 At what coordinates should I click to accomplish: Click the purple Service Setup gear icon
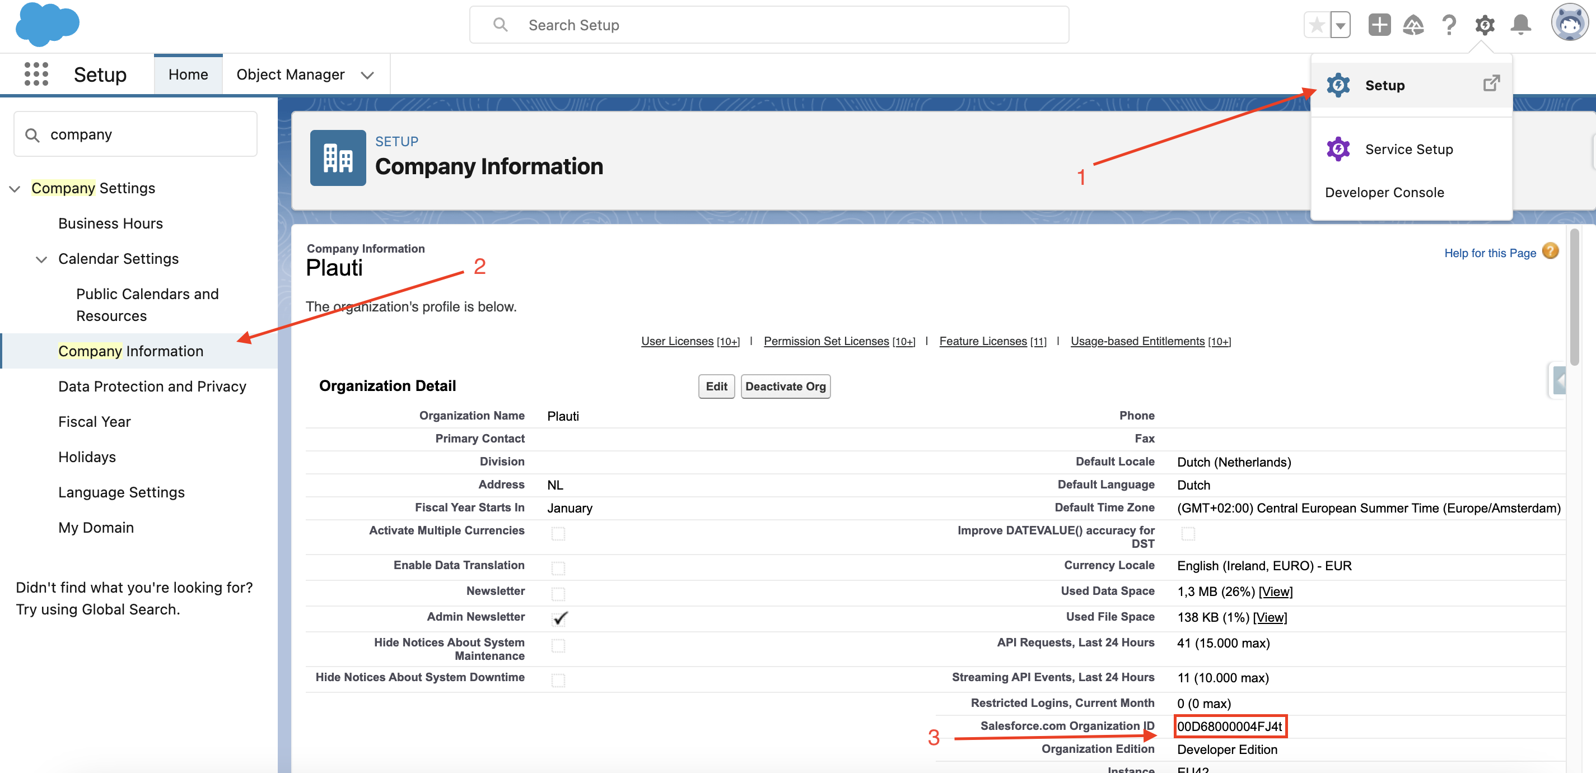pyautogui.click(x=1338, y=150)
